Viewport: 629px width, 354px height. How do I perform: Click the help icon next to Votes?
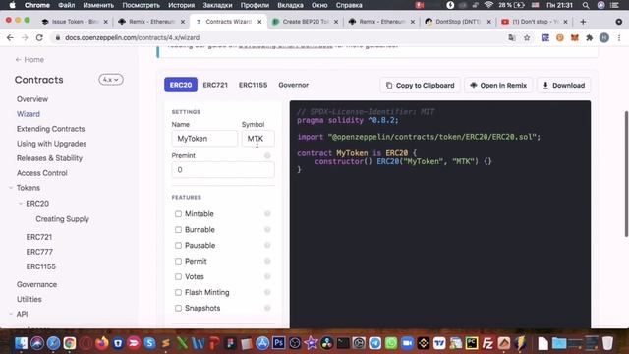(267, 276)
